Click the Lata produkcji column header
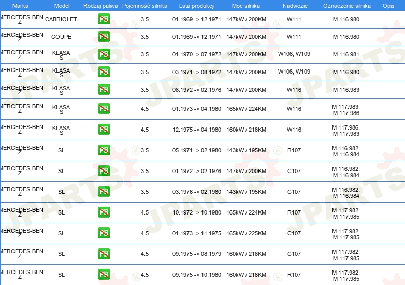 tap(197, 6)
